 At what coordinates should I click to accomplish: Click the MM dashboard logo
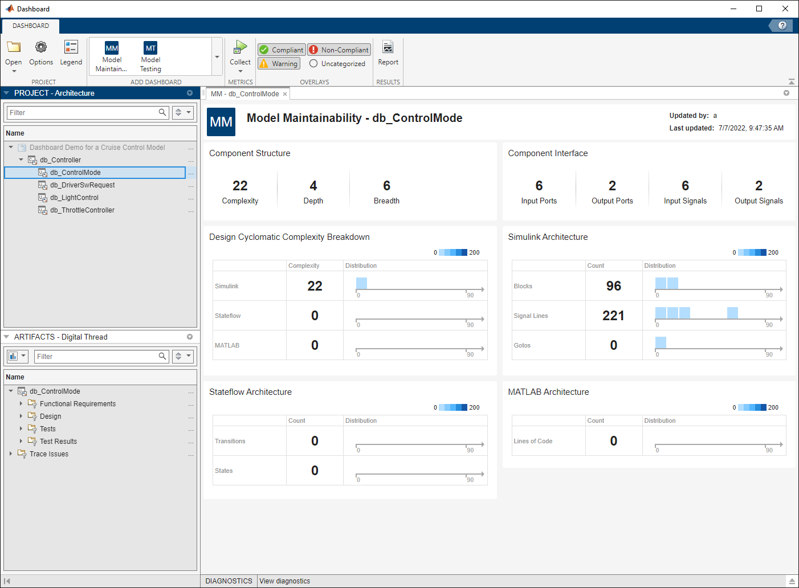pos(221,122)
